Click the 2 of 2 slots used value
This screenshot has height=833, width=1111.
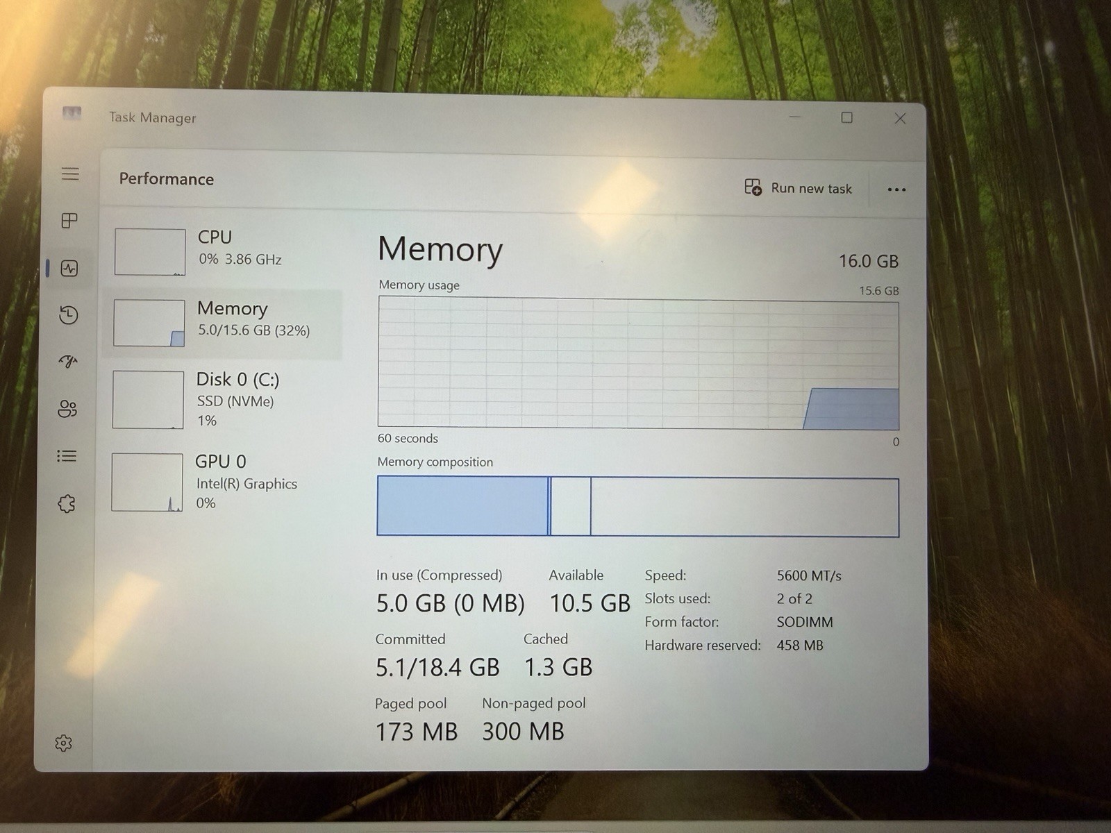(x=794, y=598)
